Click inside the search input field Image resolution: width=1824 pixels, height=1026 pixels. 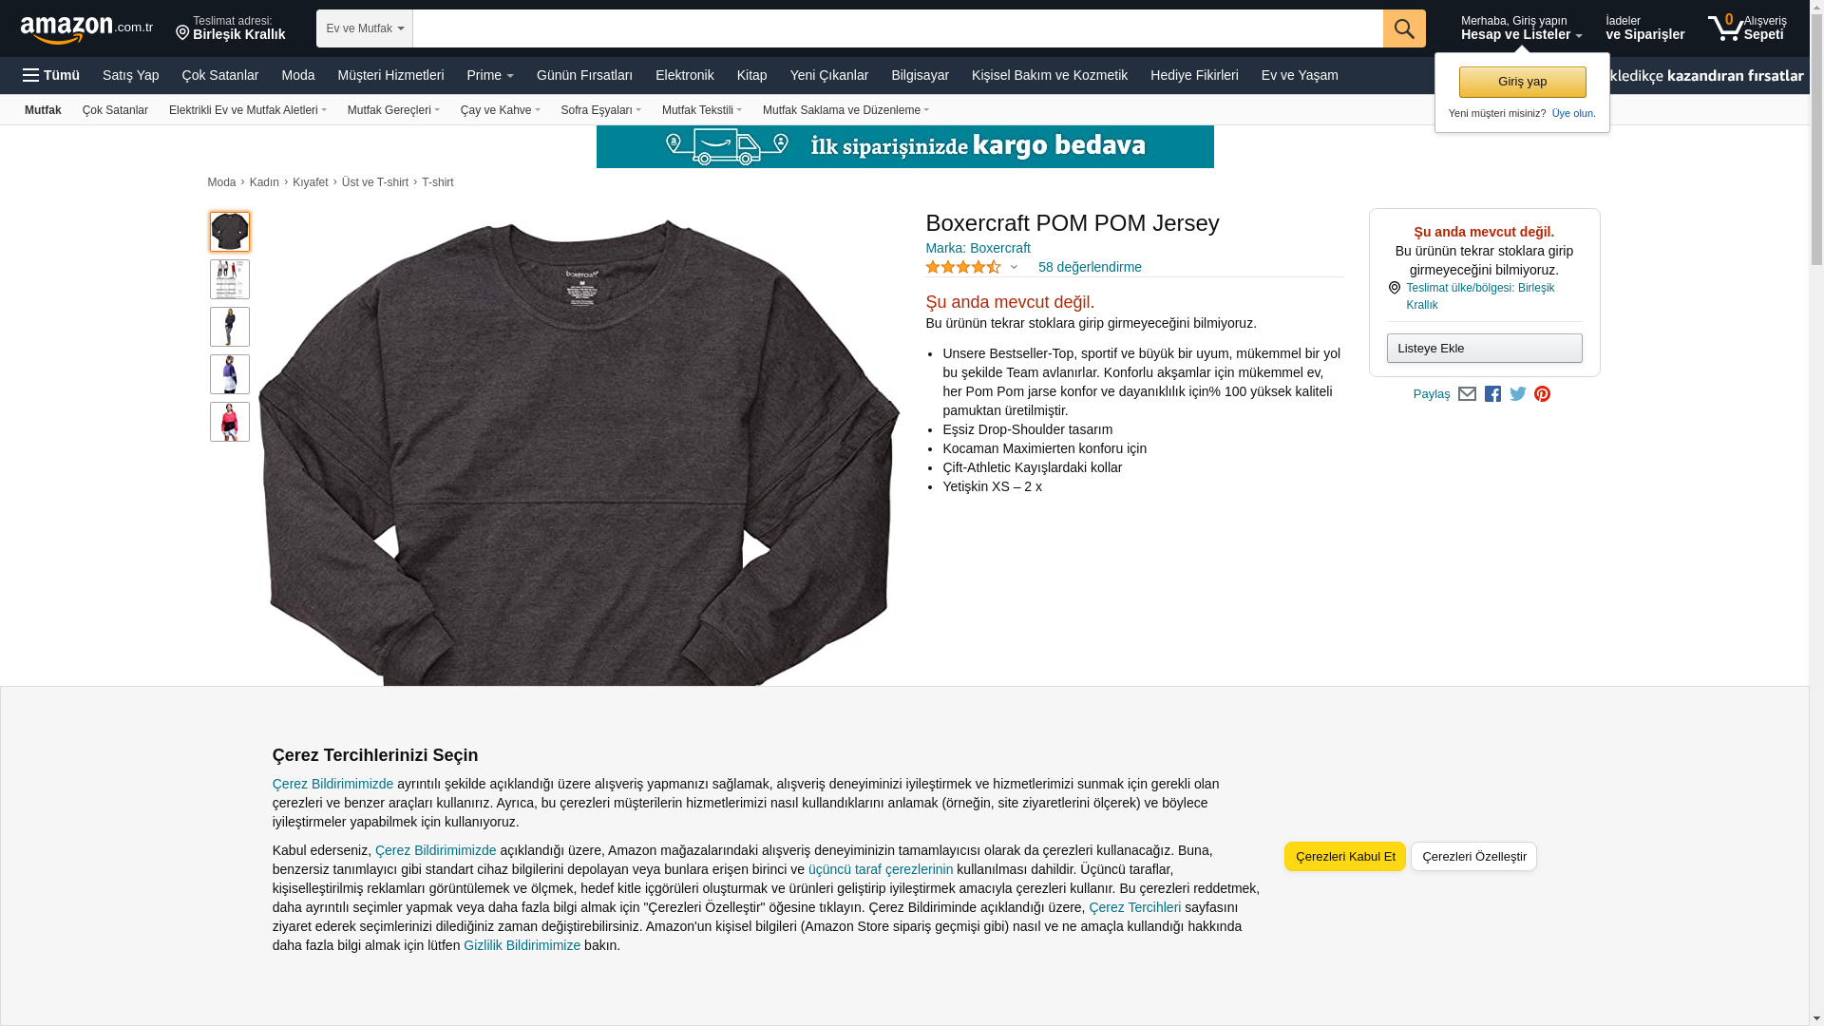pyautogui.click(x=898, y=28)
